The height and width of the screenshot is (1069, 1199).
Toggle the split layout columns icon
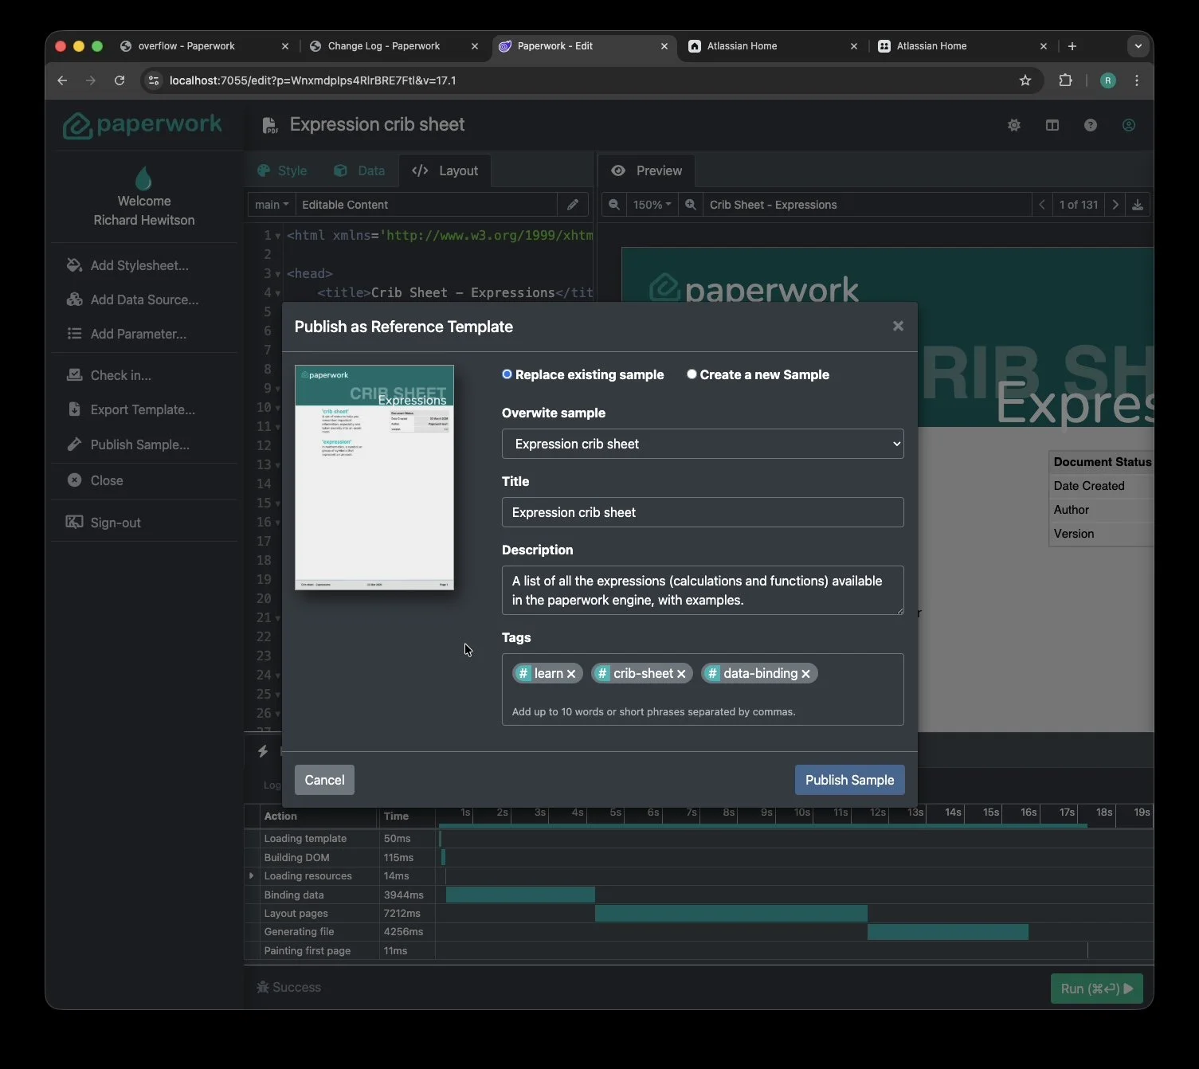[x=1052, y=125]
